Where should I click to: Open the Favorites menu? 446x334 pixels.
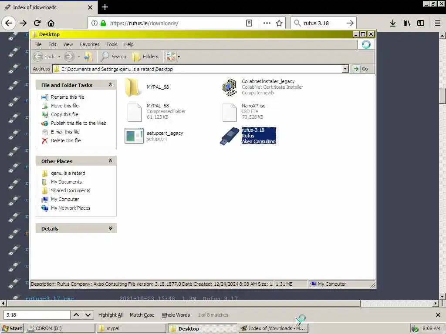(90, 44)
